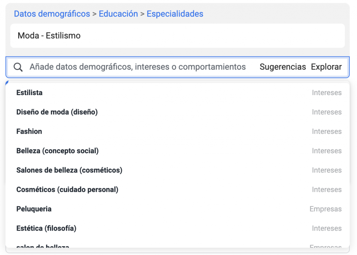Viewport: 357px width, 255px height.
Task: Select the Especialidades breadcrumb link
Action: tap(175, 14)
